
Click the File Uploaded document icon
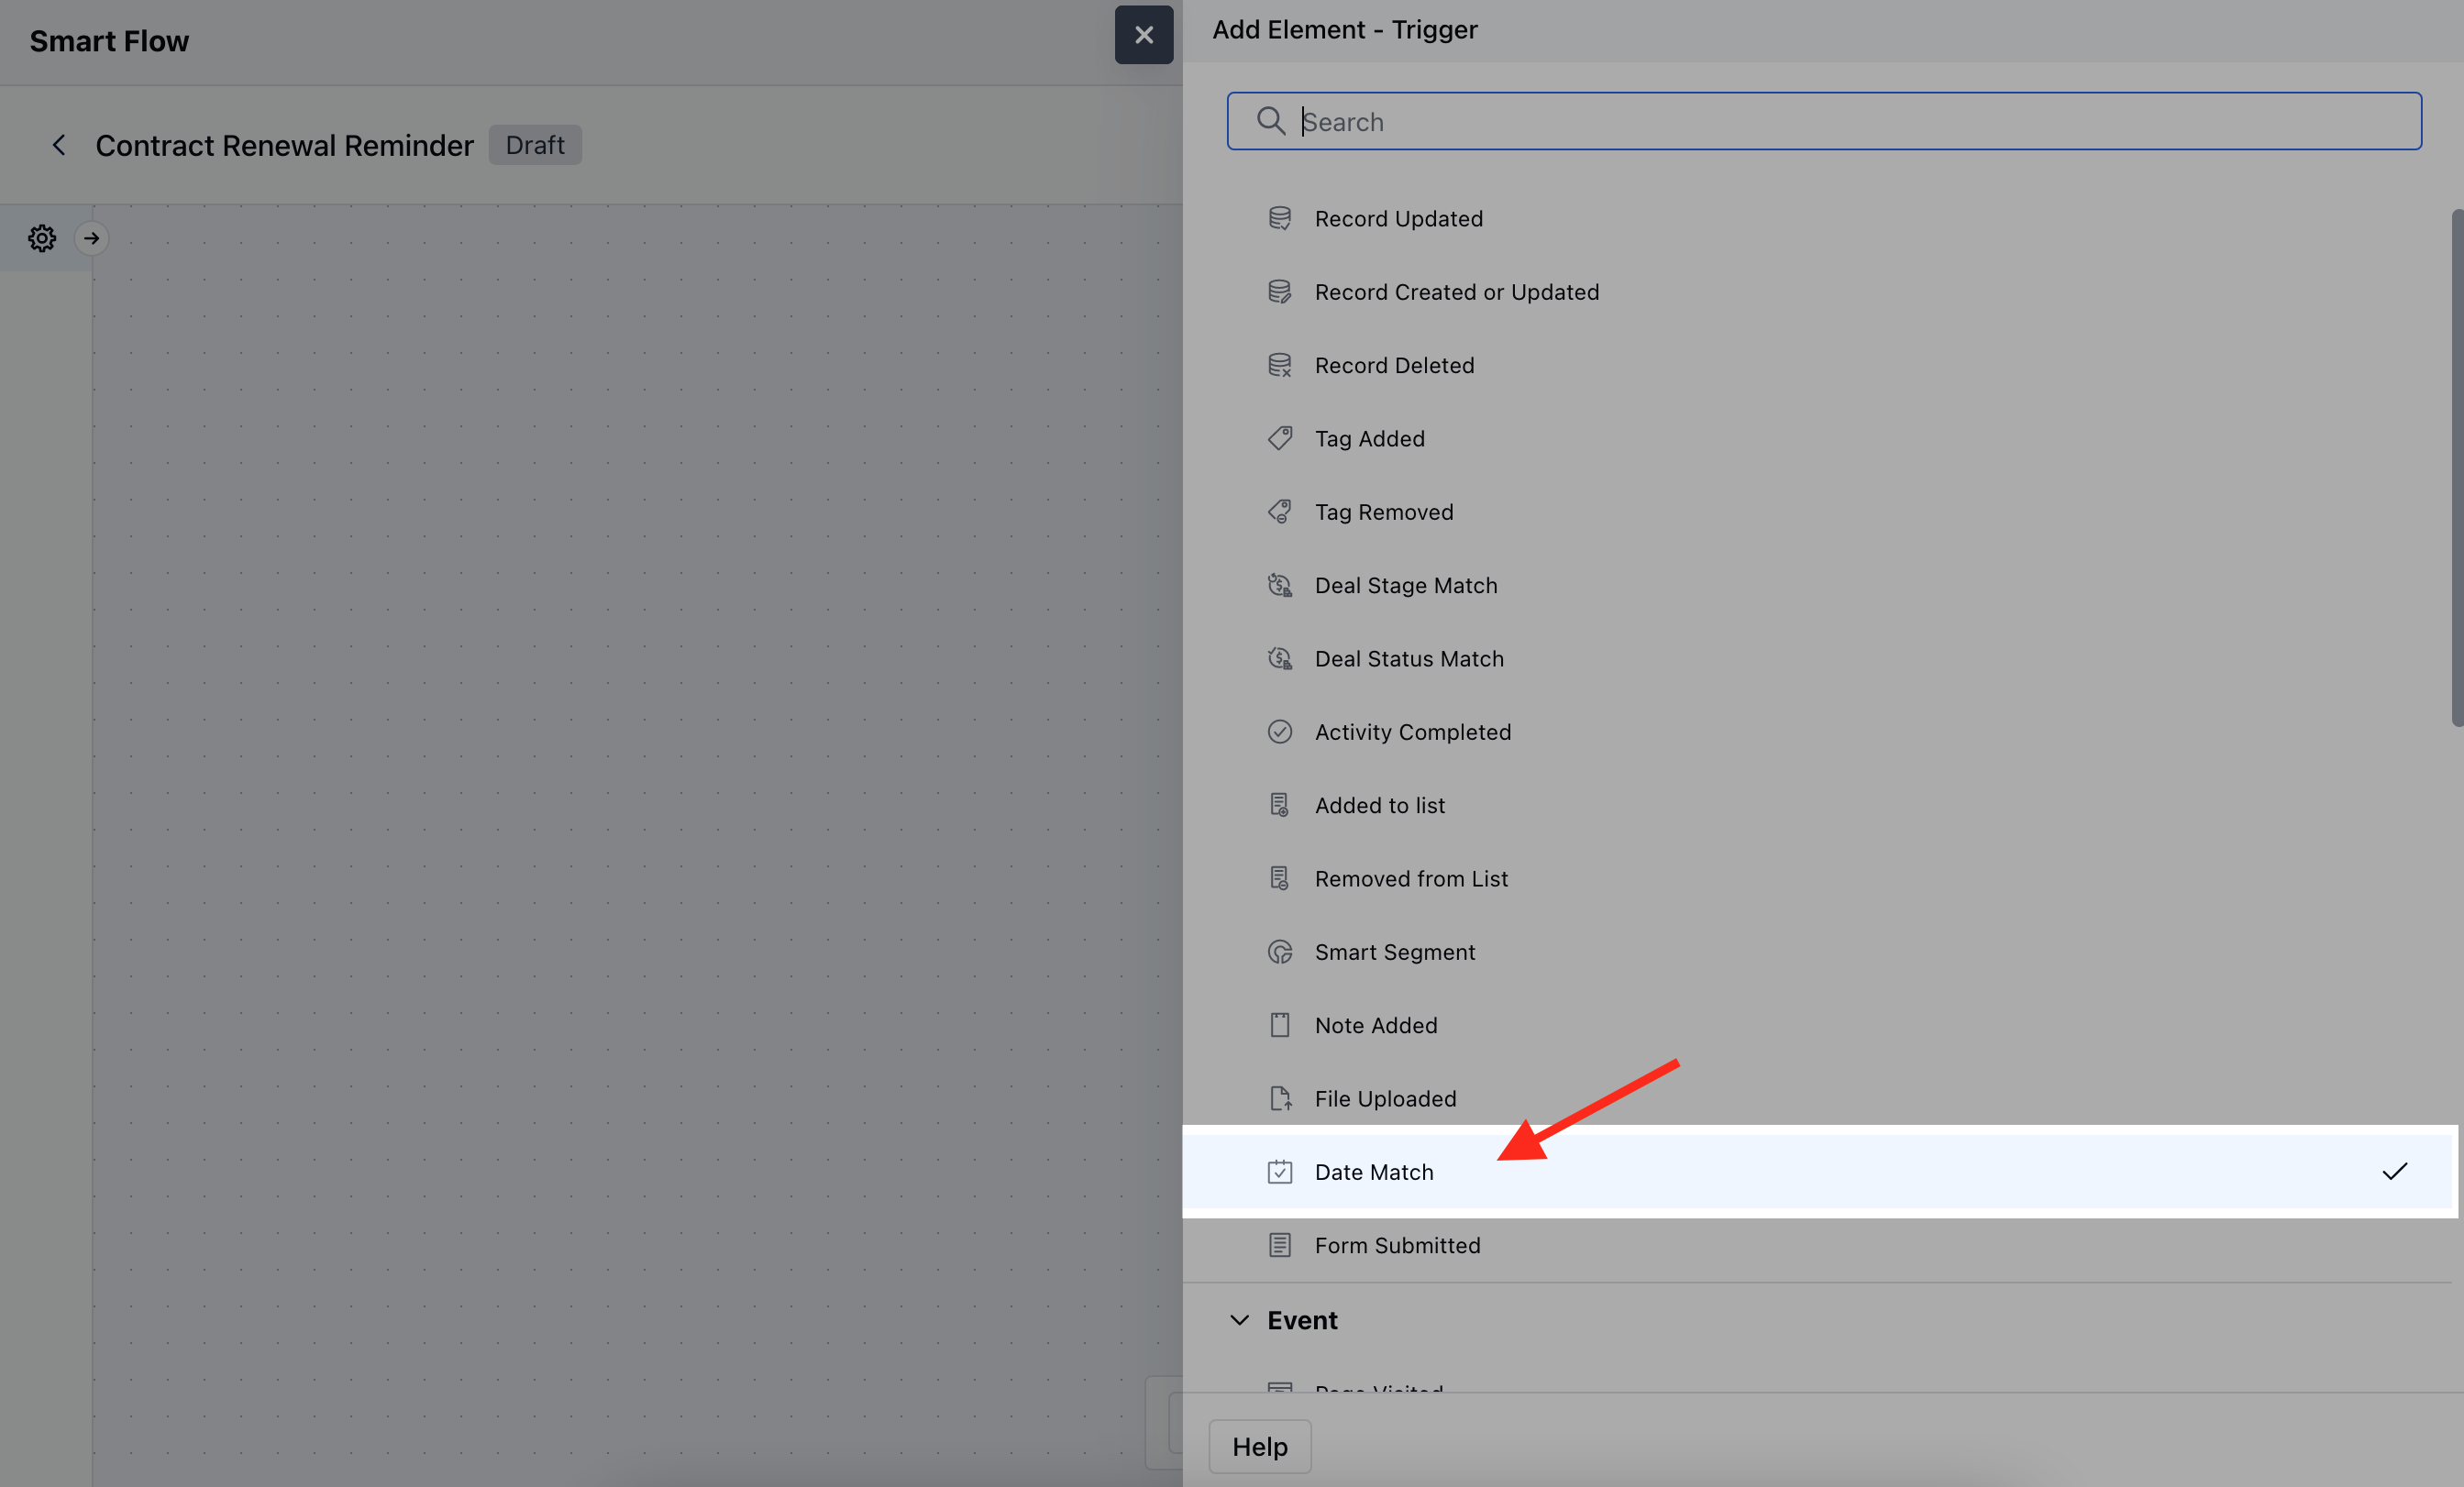point(1279,1098)
